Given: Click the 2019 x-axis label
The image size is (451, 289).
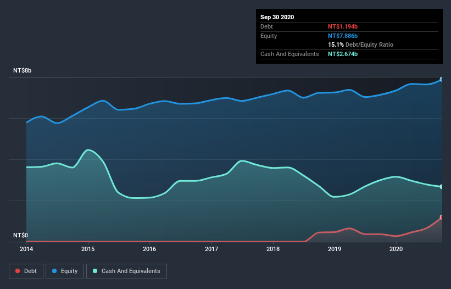Looking at the screenshot, I should [x=335, y=249].
